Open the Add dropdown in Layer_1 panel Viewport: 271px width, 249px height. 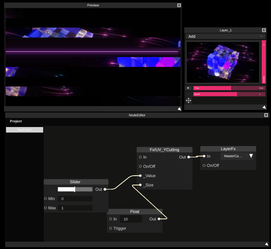tap(225, 36)
